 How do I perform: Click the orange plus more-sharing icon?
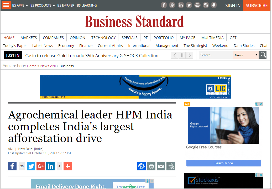coord(68,166)
